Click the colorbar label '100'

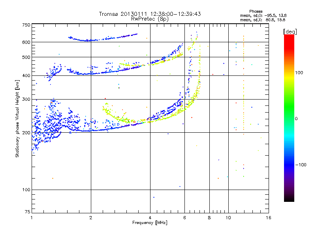click(x=299, y=73)
